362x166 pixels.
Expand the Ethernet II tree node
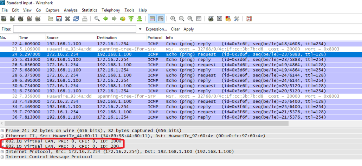2,136
